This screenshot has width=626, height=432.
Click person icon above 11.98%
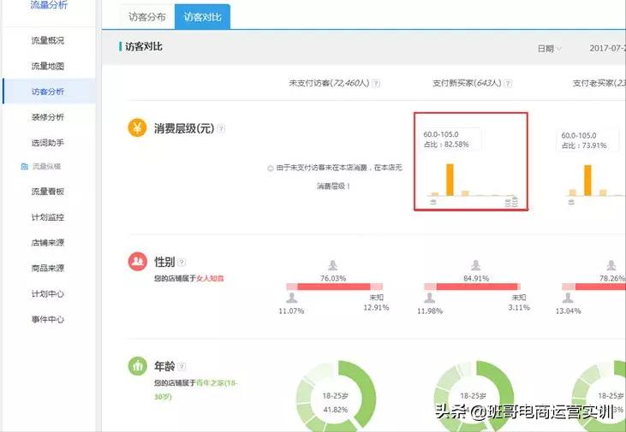[429, 298]
